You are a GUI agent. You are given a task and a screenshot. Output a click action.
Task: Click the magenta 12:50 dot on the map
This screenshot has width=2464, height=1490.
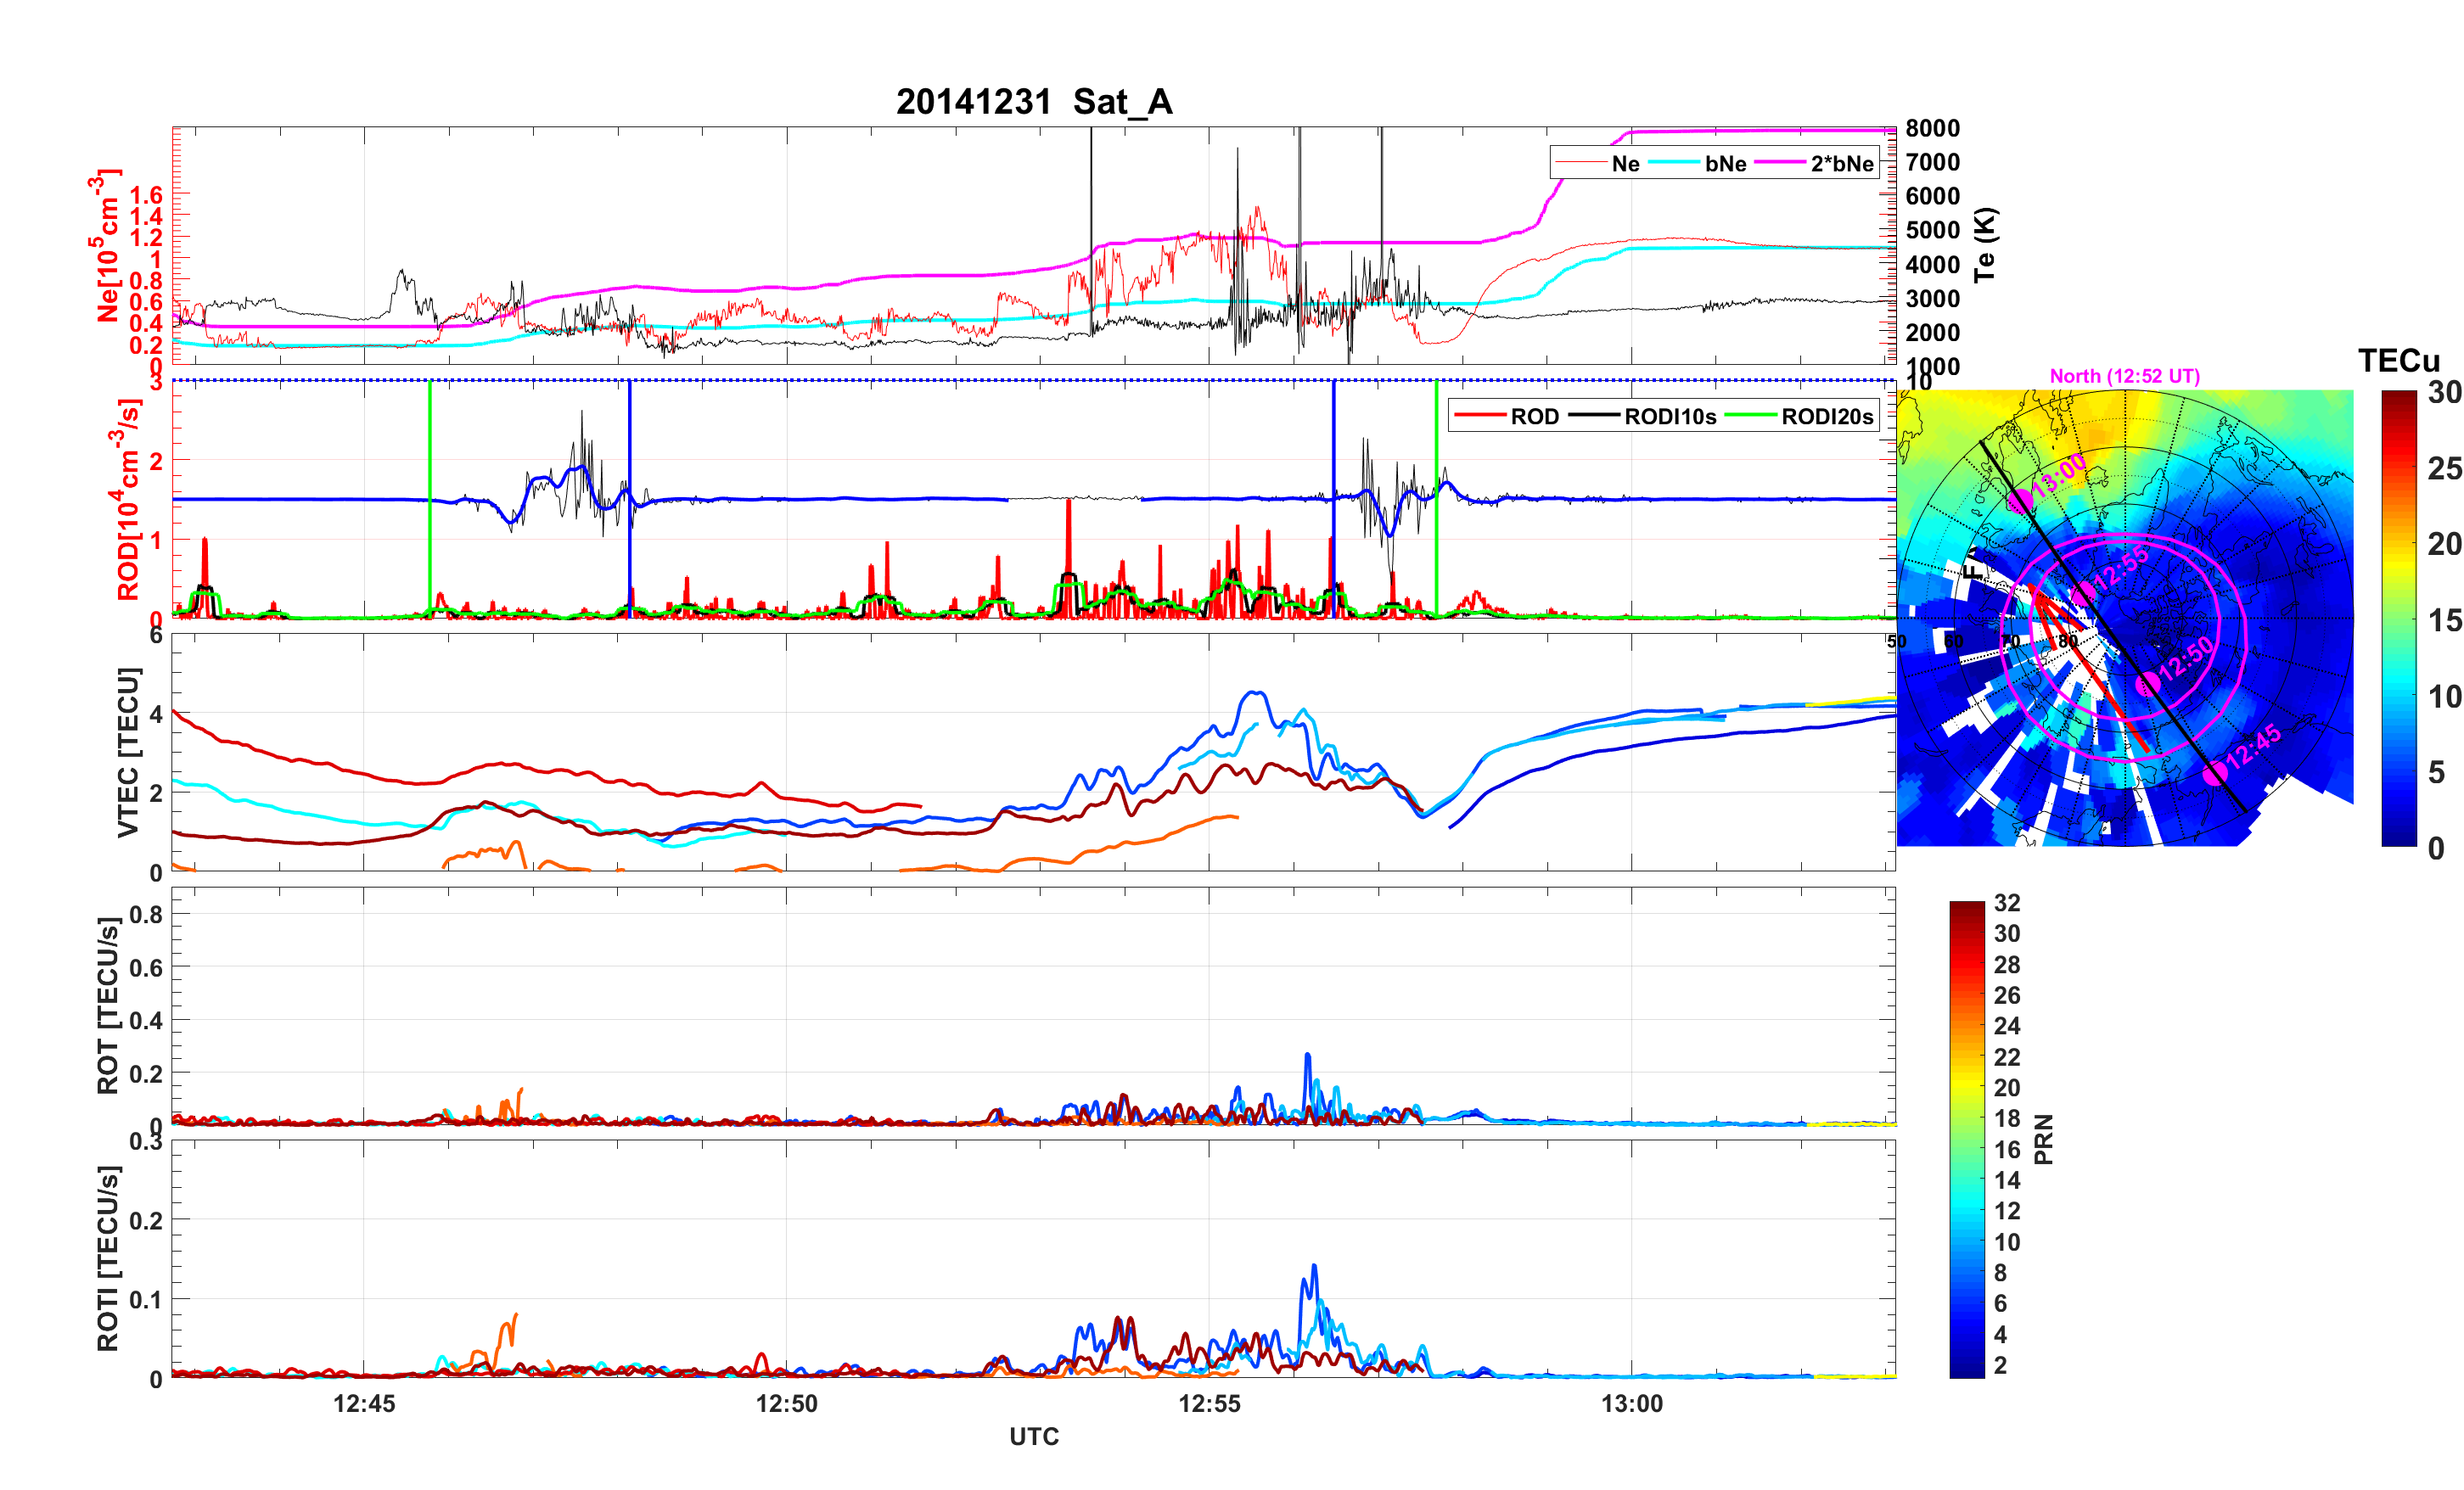pos(2148,685)
